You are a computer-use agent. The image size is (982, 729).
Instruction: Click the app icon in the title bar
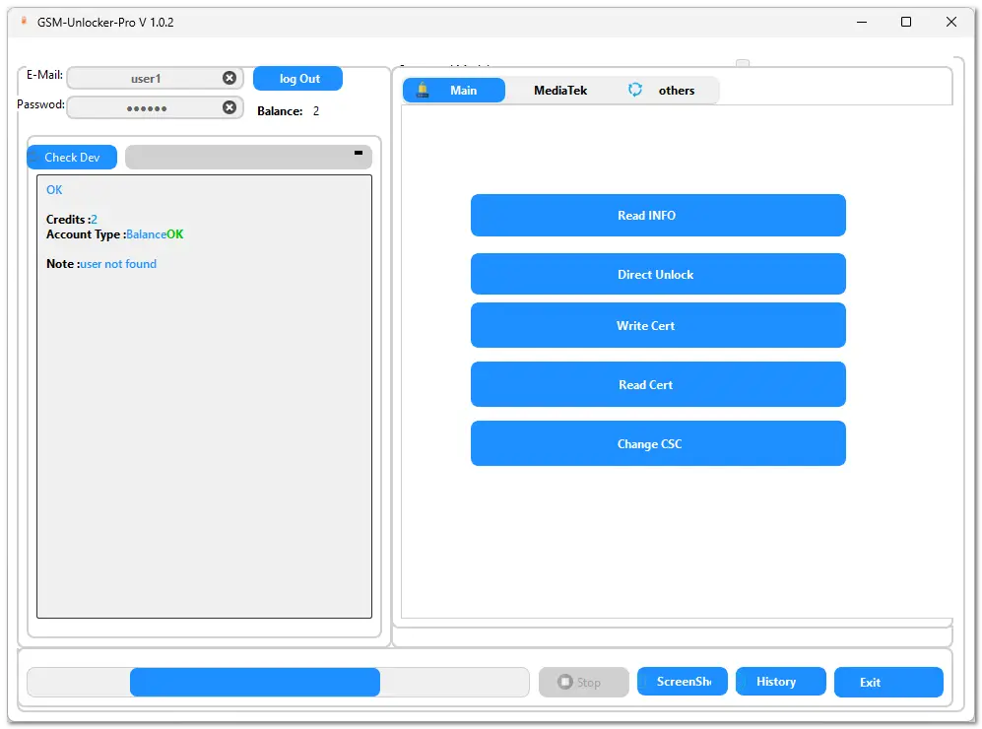pos(24,21)
